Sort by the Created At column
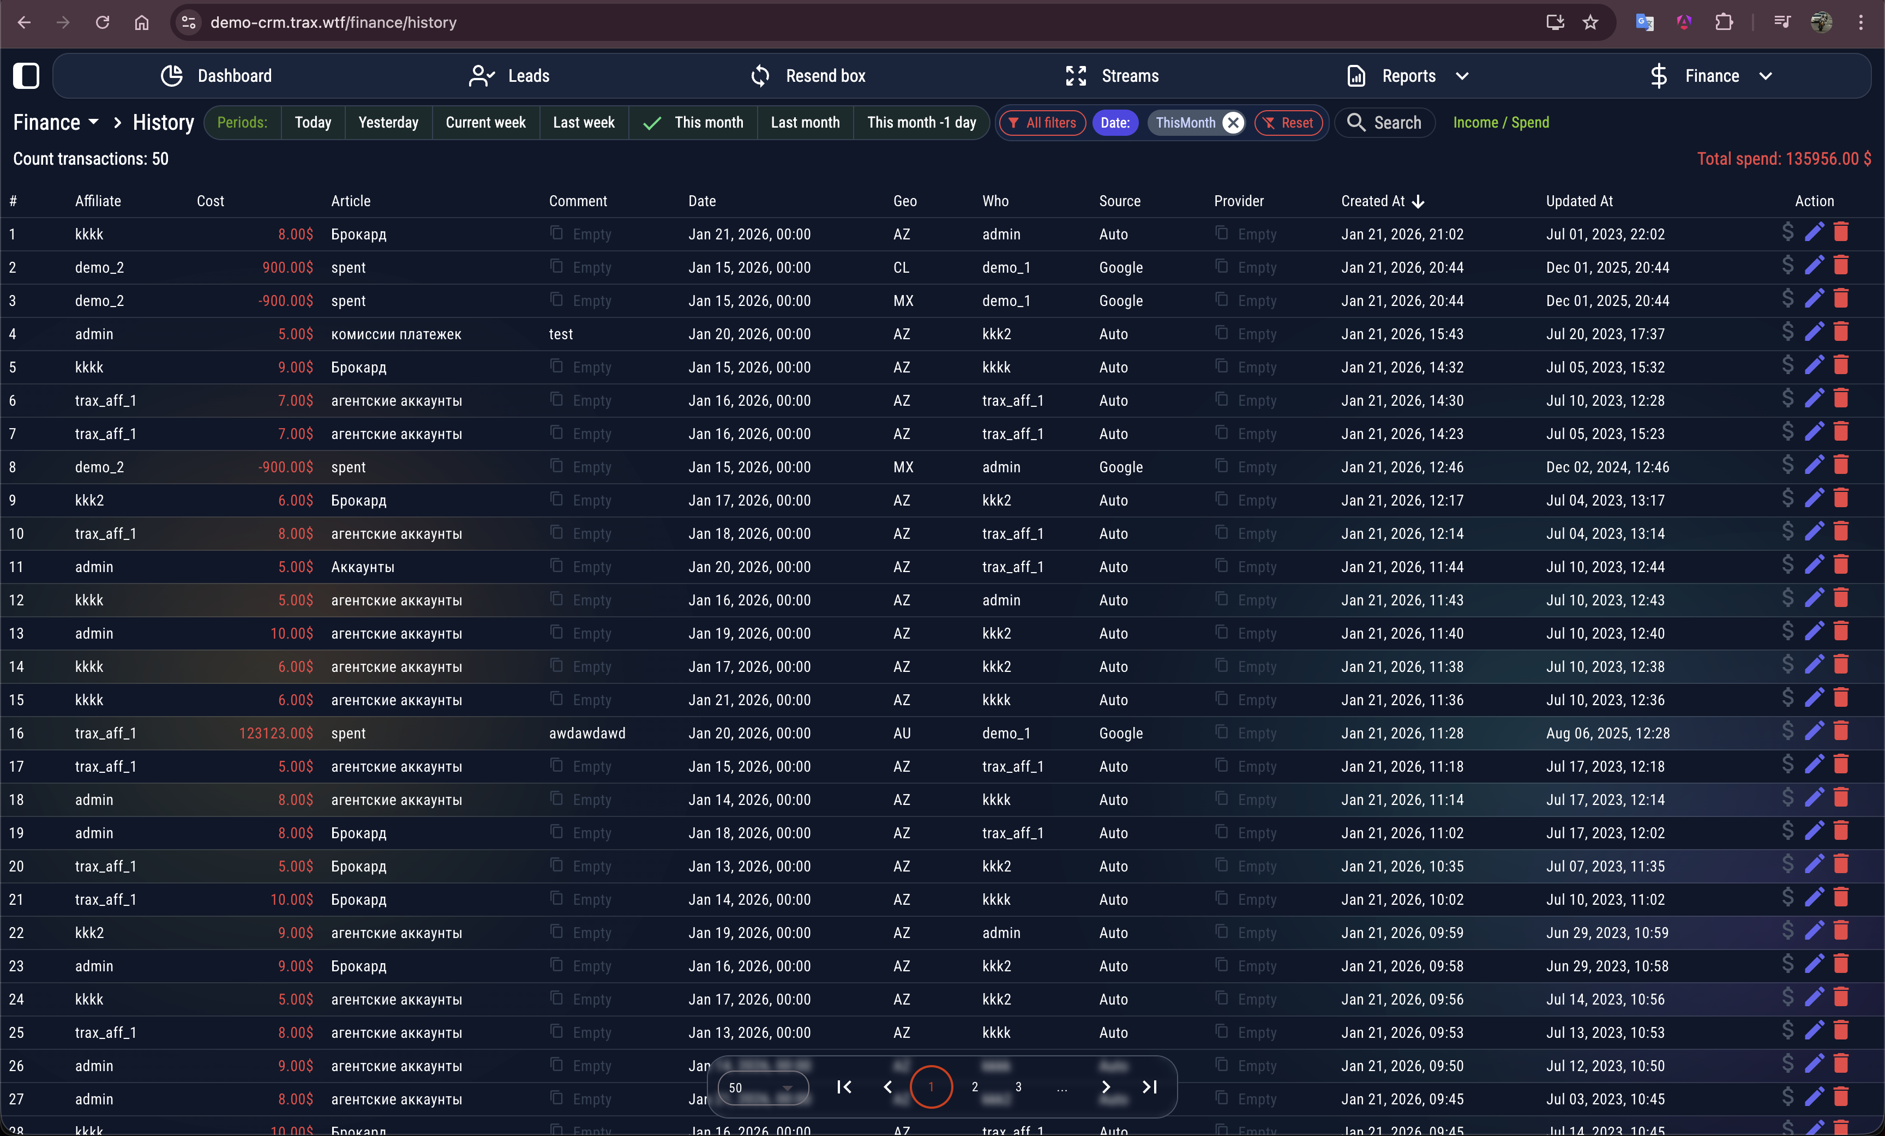 [x=1382, y=201]
